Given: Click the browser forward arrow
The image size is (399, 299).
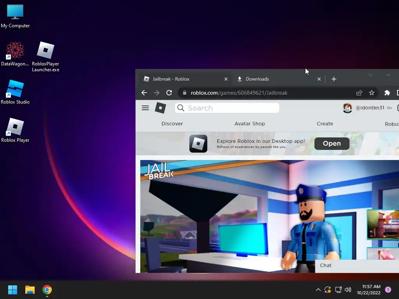Looking at the screenshot, I should click(x=157, y=93).
